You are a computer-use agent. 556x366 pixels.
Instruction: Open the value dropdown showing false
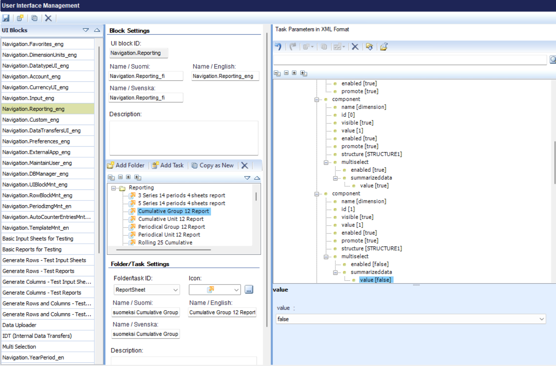pos(542,319)
